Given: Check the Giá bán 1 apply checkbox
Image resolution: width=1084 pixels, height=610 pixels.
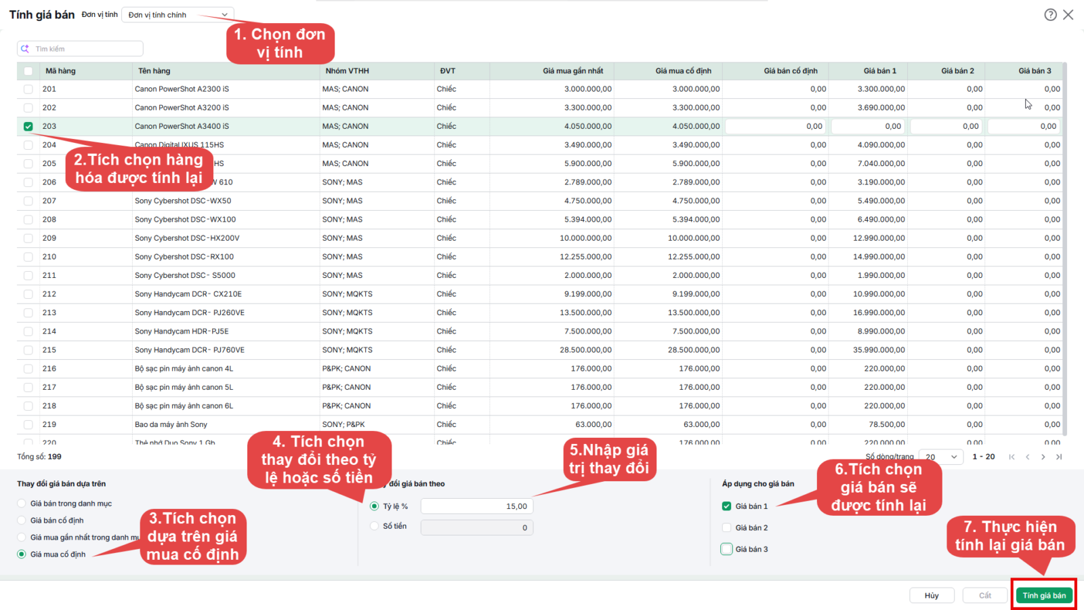Looking at the screenshot, I should 726,506.
